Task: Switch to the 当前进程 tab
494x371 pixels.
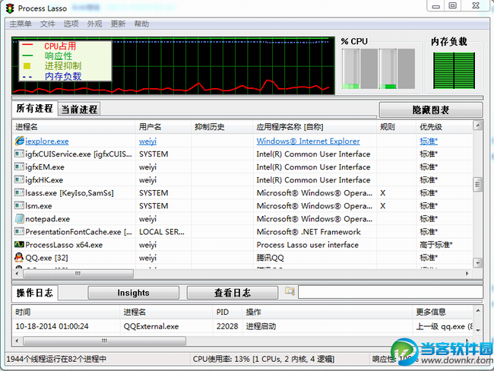Action: tap(79, 109)
